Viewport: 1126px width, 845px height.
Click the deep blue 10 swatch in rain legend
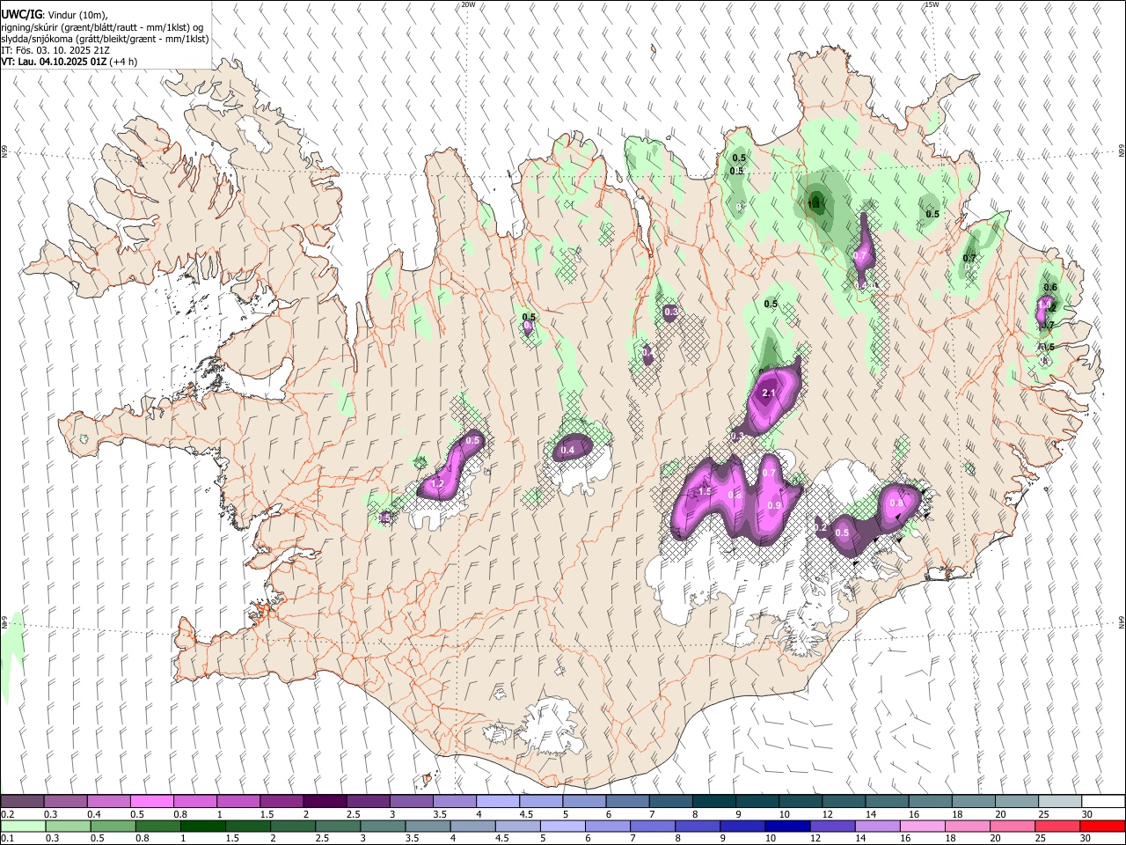tap(787, 827)
